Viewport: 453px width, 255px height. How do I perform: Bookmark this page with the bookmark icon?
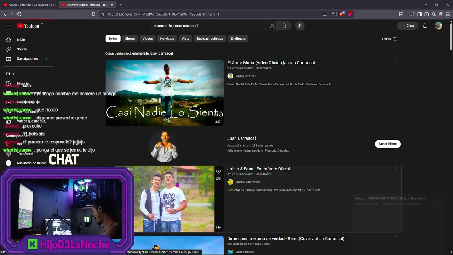click(93, 14)
